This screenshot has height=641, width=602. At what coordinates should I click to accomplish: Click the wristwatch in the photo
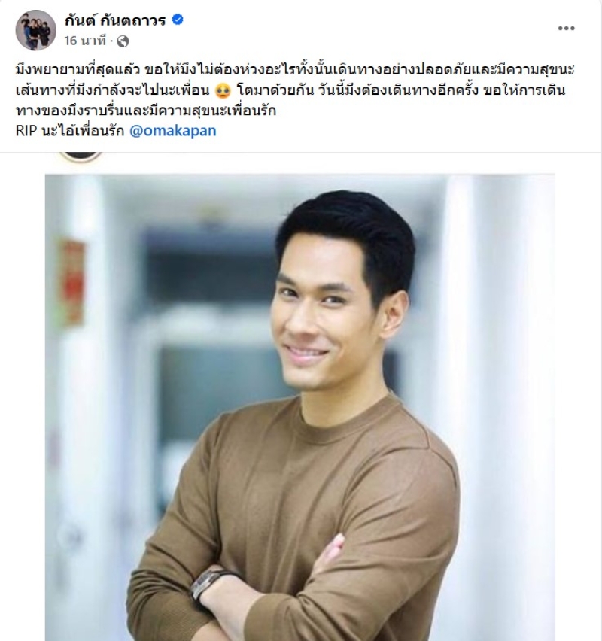point(208,583)
